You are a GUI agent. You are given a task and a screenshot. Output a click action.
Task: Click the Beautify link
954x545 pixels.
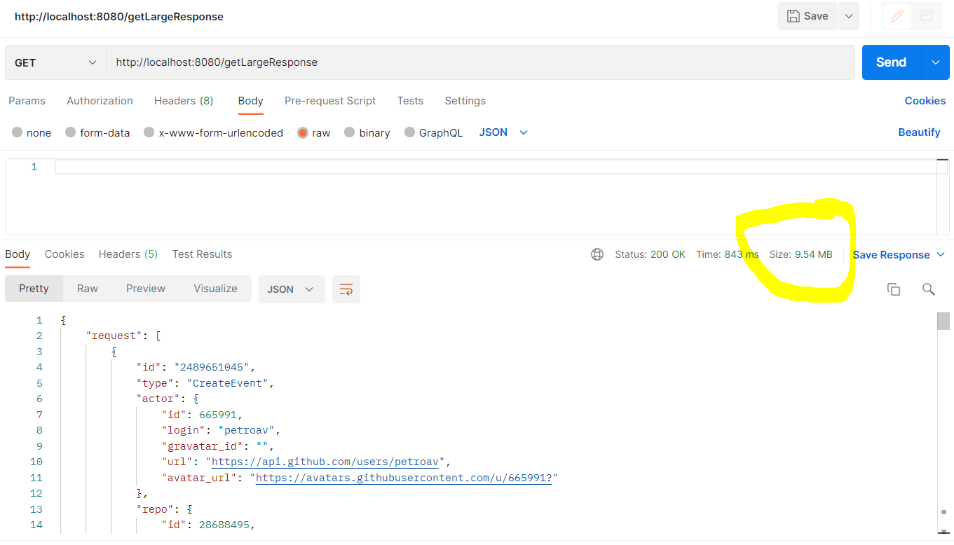[919, 132]
